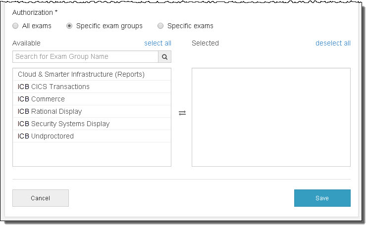Select ICB CICS Transactions from Available list
The width and height of the screenshot is (370, 229).
coord(53,87)
